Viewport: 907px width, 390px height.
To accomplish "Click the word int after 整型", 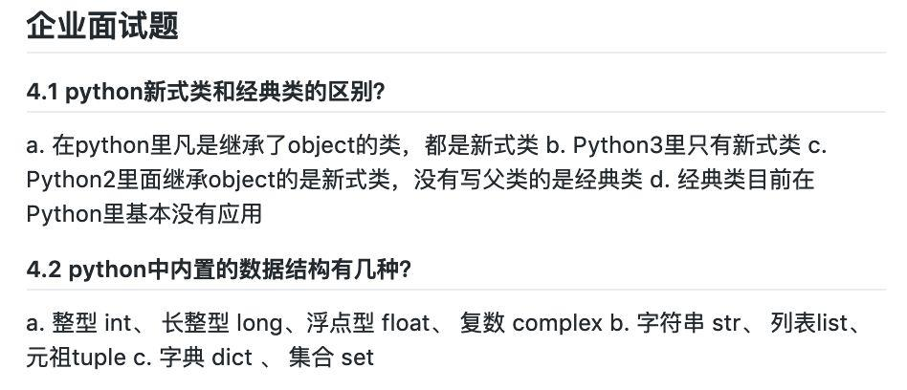I will 118,323.
